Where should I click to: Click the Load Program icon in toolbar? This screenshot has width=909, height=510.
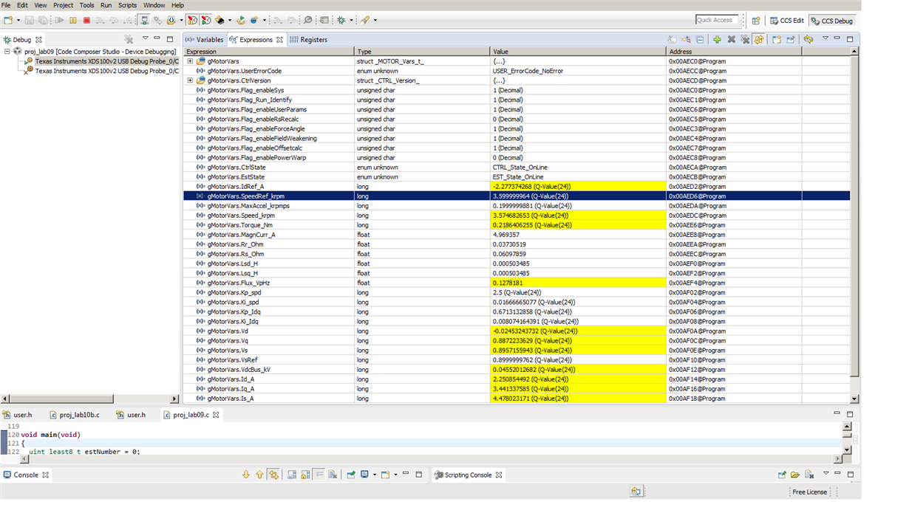pyautogui.click(x=172, y=20)
